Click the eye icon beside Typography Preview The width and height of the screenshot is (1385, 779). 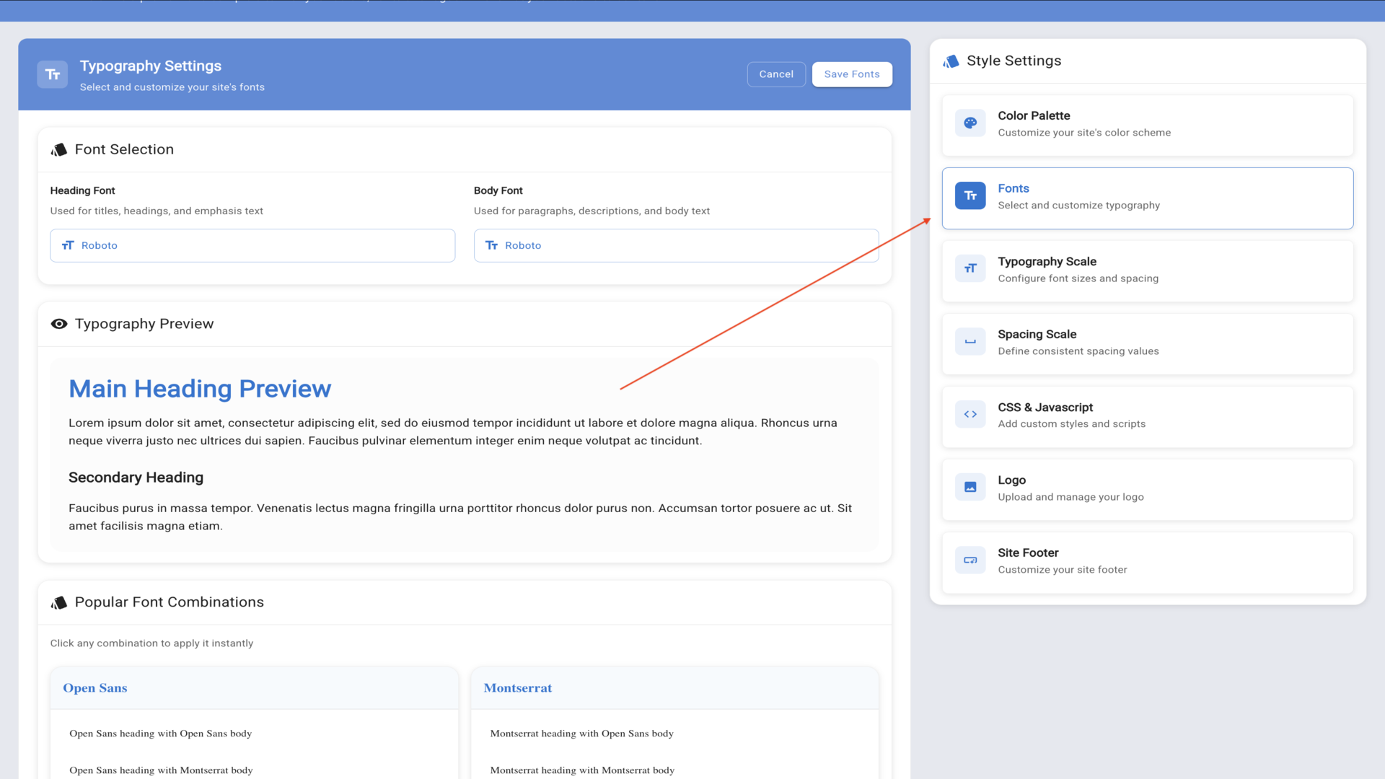(x=59, y=324)
